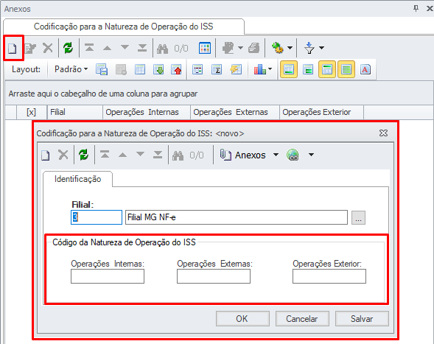Select the Identificação tab
The height and width of the screenshot is (344, 434).
(x=77, y=179)
